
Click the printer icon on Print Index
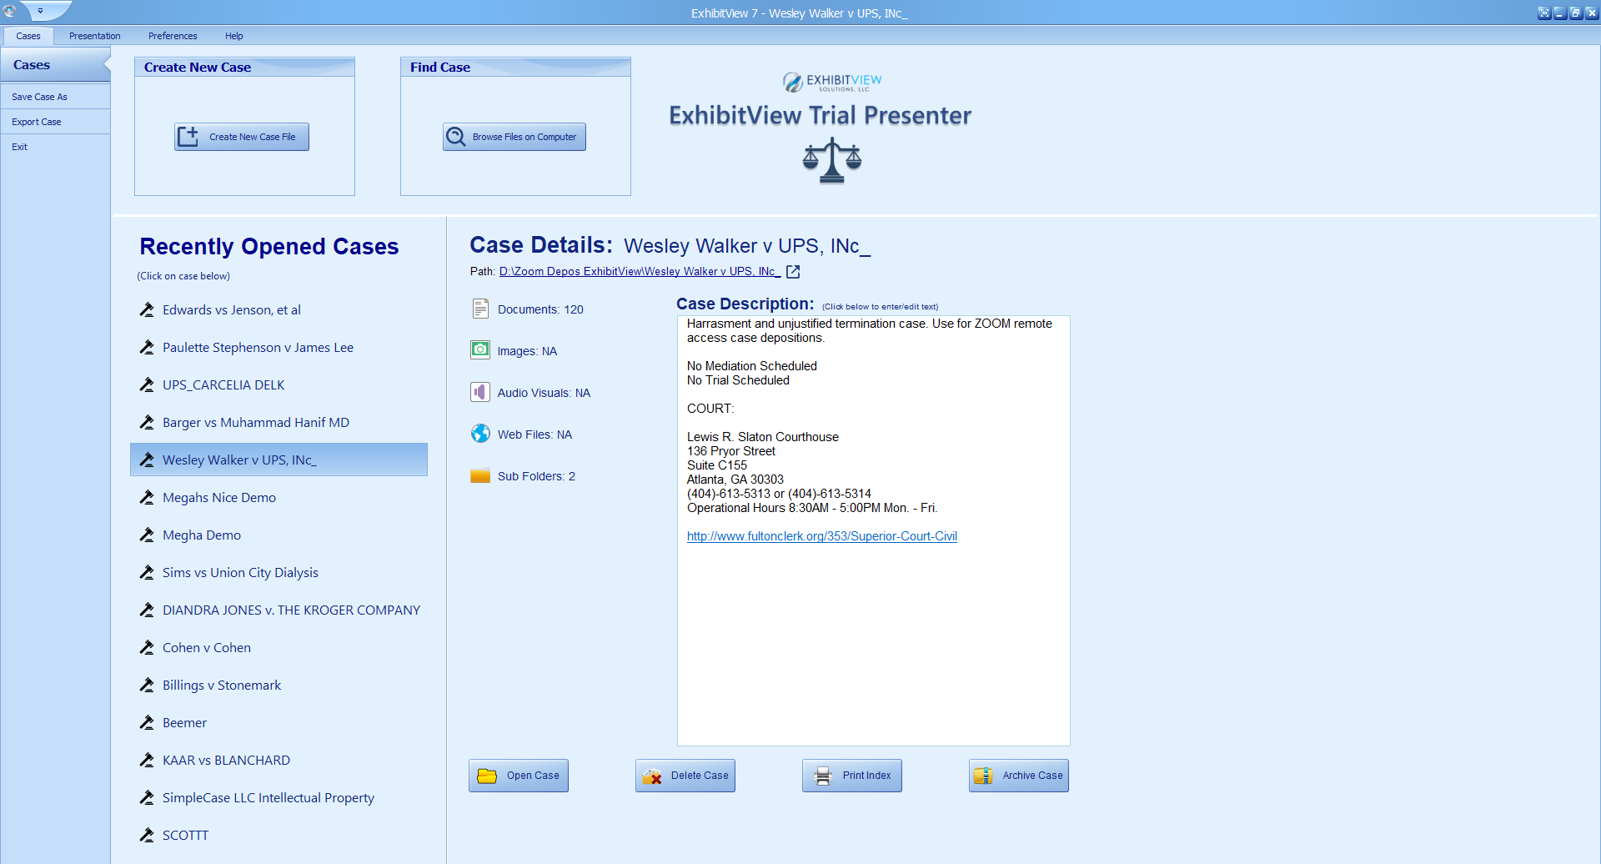824,775
